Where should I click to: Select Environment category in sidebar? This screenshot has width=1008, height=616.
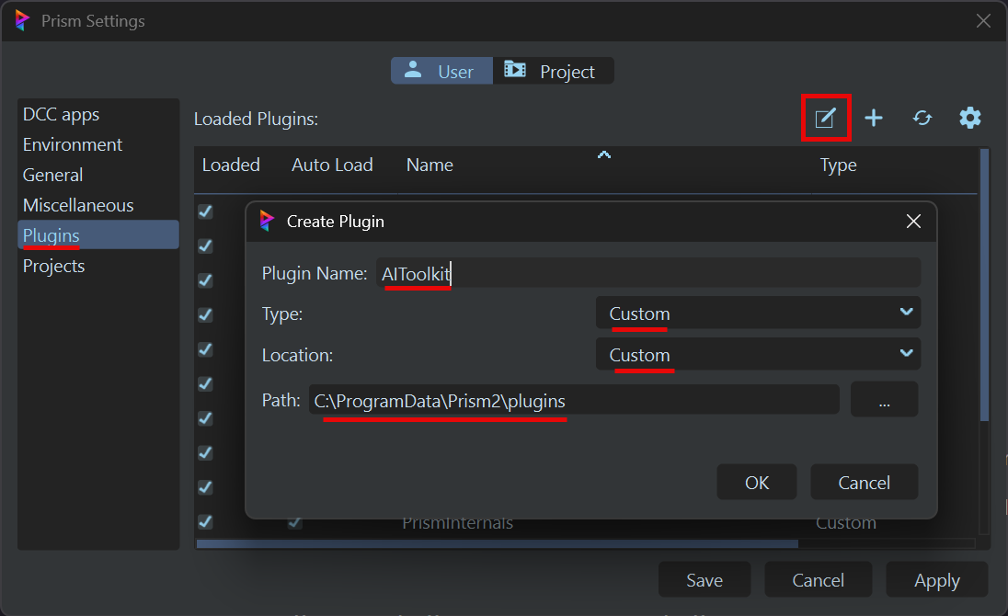click(x=73, y=145)
